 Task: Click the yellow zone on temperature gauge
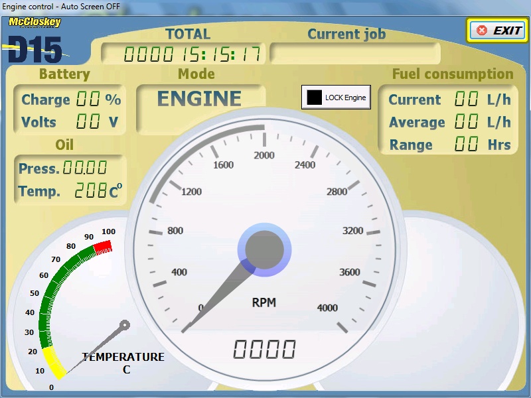[54, 363]
